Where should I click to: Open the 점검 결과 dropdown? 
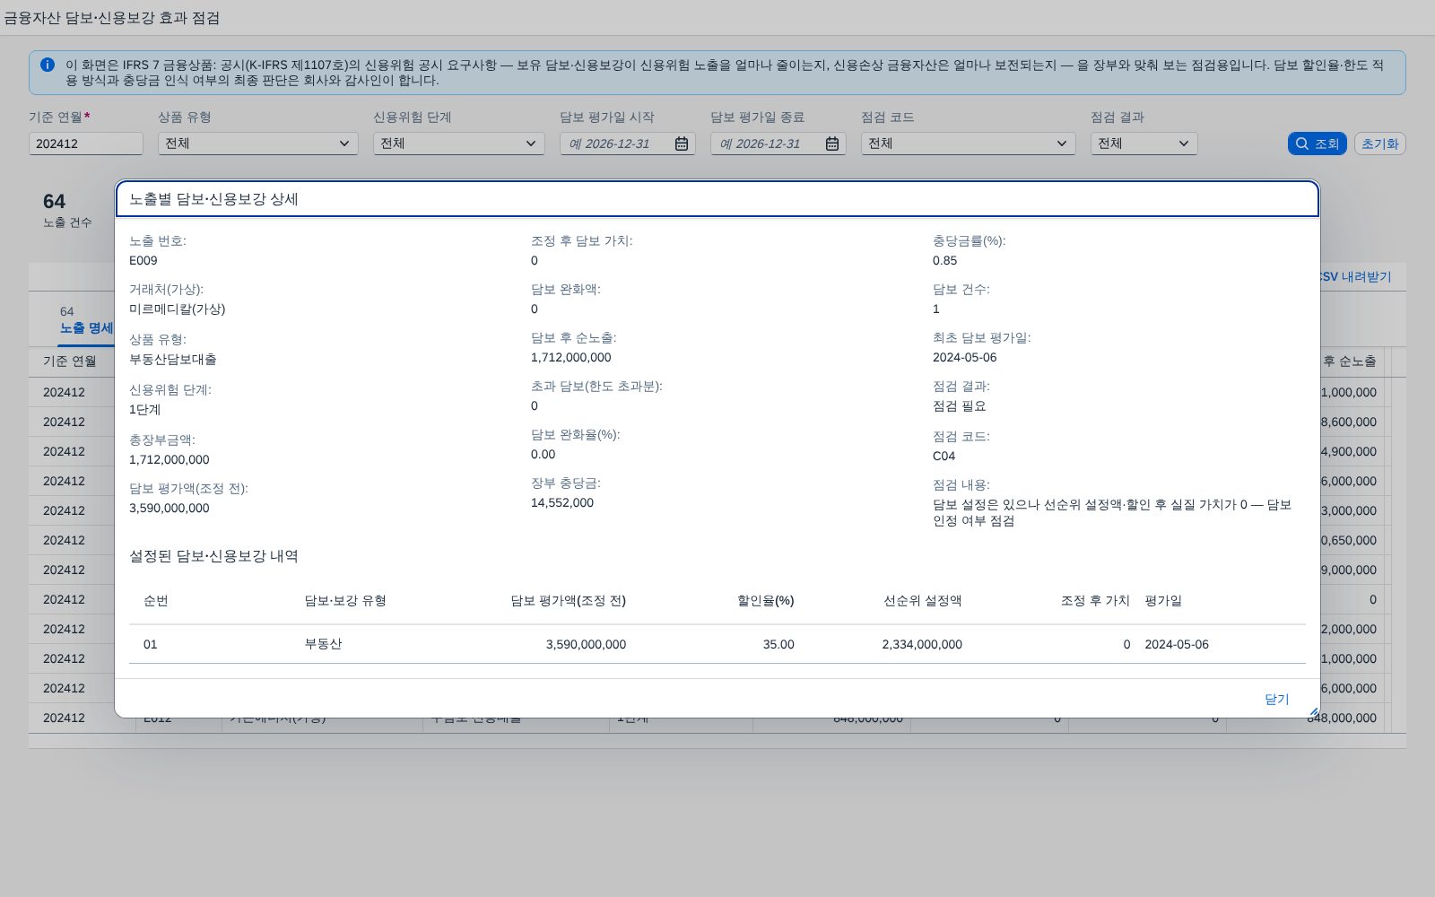point(1144,144)
